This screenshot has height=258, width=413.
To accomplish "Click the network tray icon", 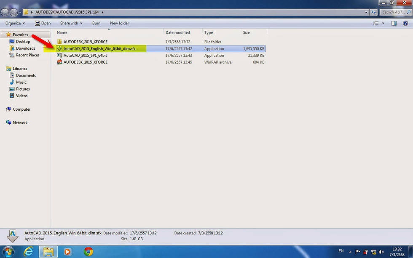I will pos(373,252).
